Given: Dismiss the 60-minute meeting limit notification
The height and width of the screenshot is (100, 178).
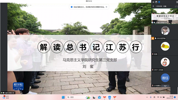Looking at the screenshot, I should (x=106, y=7).
